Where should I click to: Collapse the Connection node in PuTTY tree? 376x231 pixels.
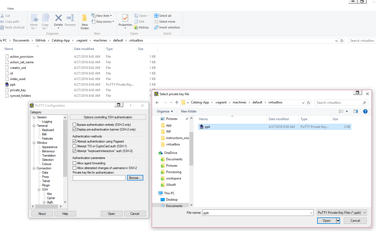click(x=34, y=168)
